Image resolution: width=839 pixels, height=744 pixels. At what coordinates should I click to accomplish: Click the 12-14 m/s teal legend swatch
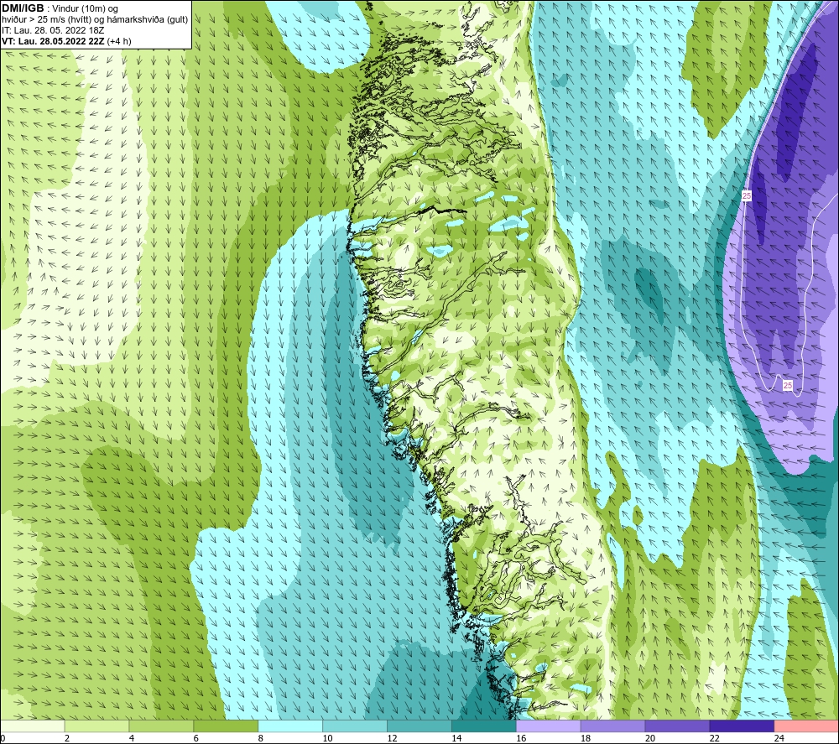pos(419,726)
